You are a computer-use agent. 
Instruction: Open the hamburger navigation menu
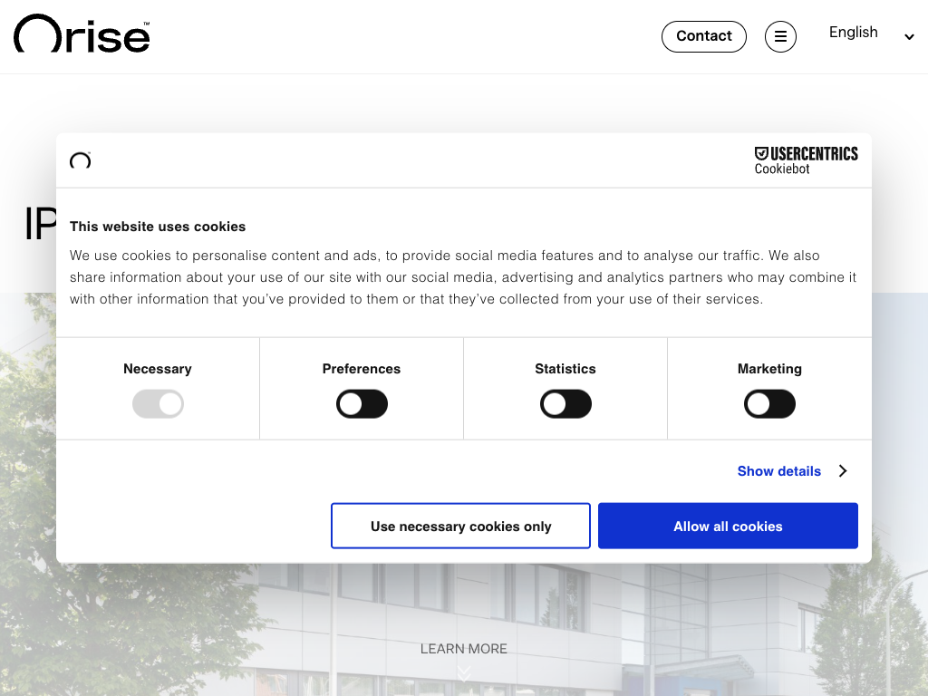click(780, 36)
